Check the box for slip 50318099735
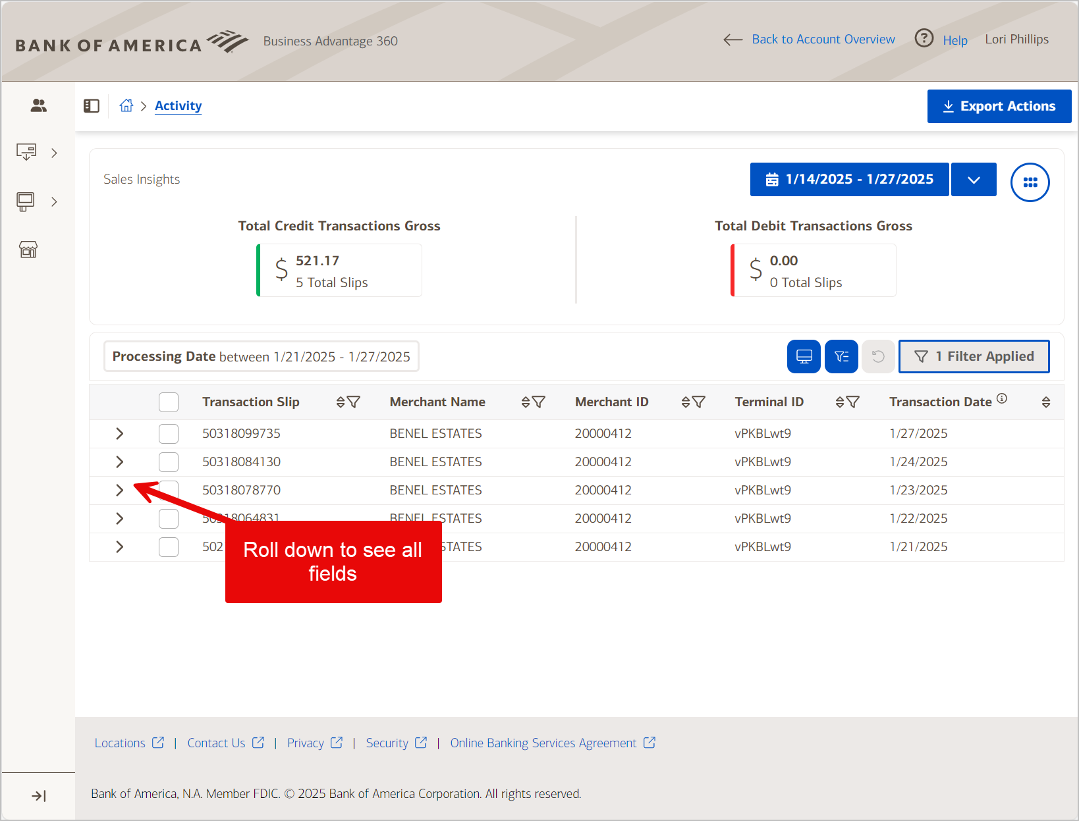 coord(169,434)
